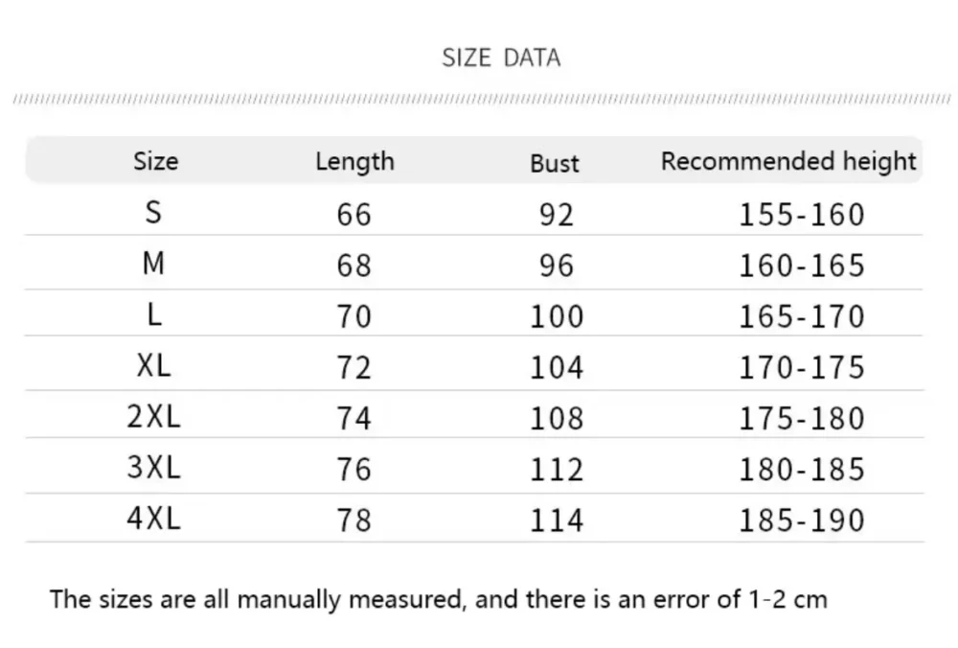958x648 pixels.
Task: Click the SIZE DATA title
Action: coord(501,58)
